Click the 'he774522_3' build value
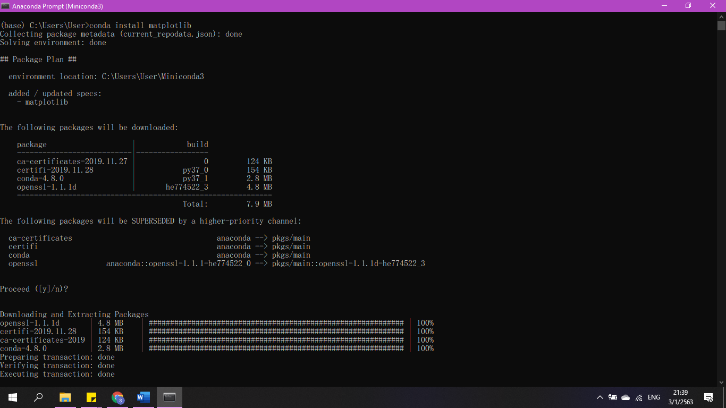726x408 pixels. (187, 187)
